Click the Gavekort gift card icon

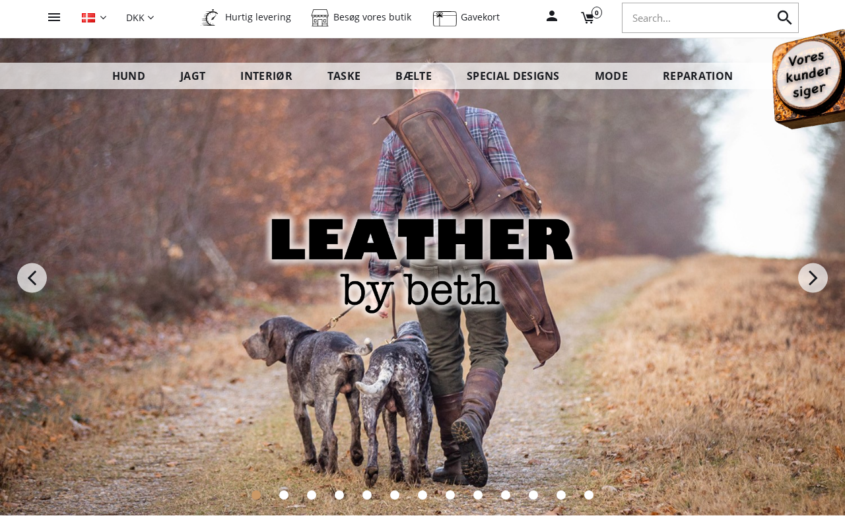(x=445, y=18)
